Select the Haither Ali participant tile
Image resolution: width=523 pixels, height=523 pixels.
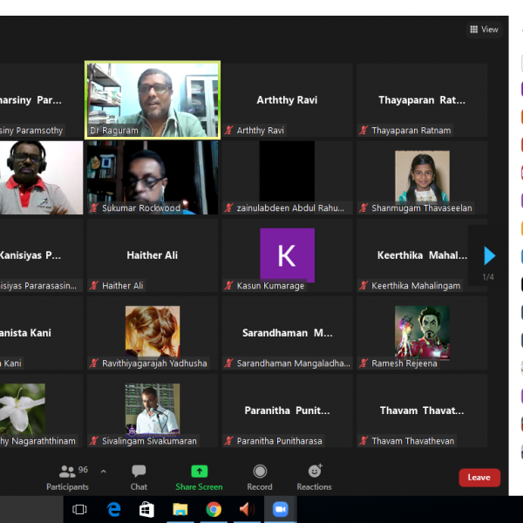click(x=153, y=255)
